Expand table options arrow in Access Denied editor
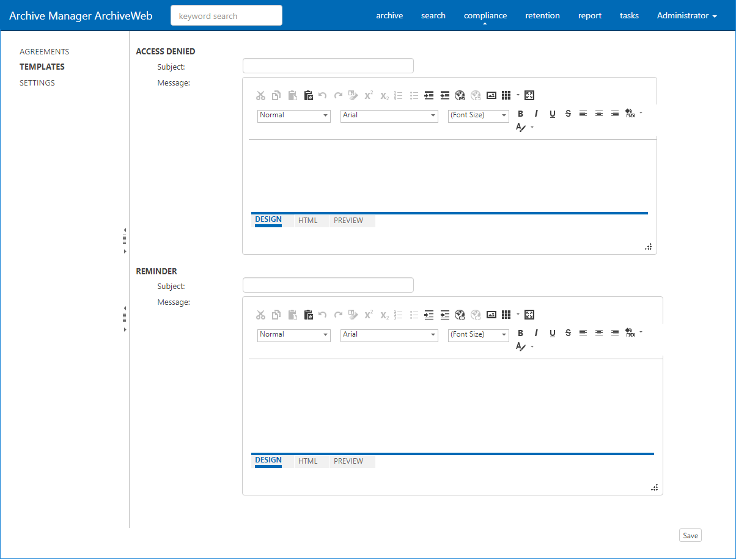The height and width of the screenshot is (559, 736). pos(518,95)
